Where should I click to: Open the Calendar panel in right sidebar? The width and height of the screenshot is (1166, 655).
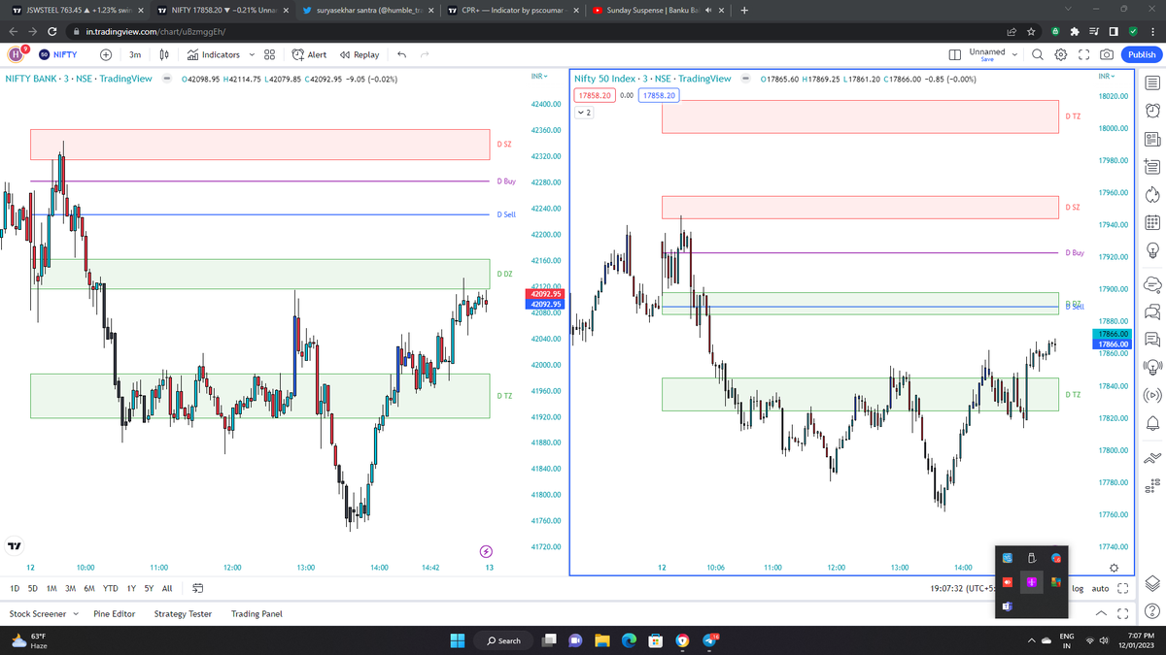coord(1152,223)
